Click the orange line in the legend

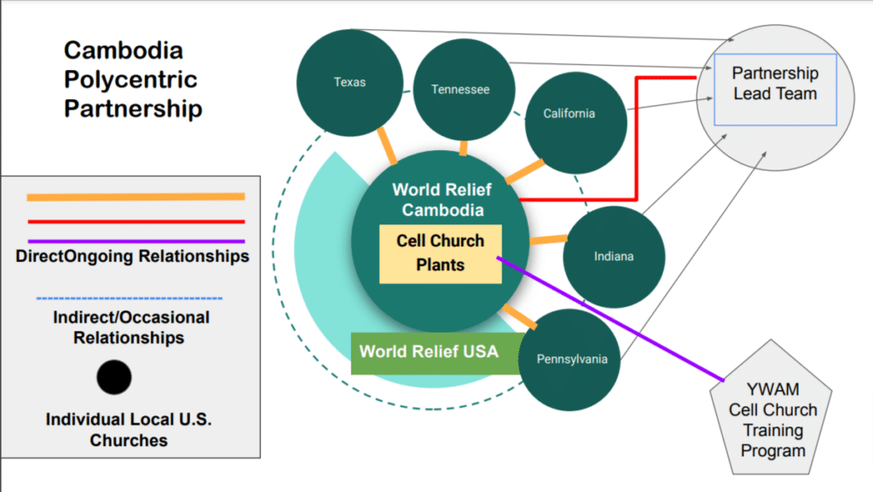pos(136,197)
